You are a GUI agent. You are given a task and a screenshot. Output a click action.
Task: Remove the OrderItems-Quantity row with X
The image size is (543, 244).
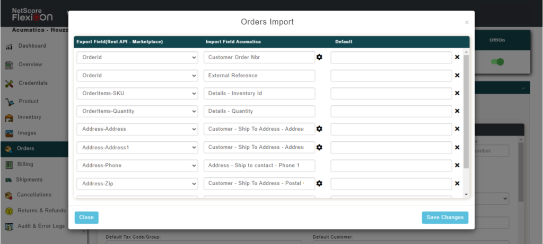pyautogui.click(x=457, y=111)
